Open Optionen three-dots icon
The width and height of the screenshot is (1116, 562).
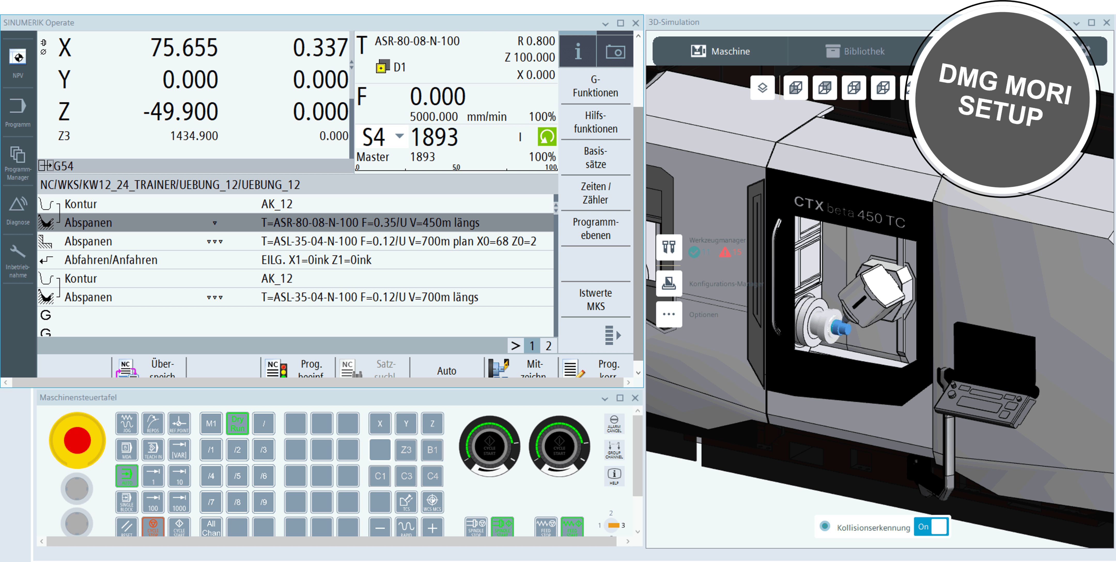(669, 314)
